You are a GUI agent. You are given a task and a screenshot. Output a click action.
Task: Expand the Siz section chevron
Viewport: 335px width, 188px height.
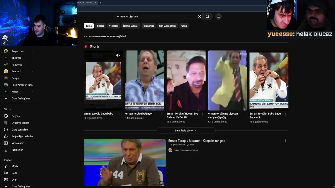pos(10,109)
